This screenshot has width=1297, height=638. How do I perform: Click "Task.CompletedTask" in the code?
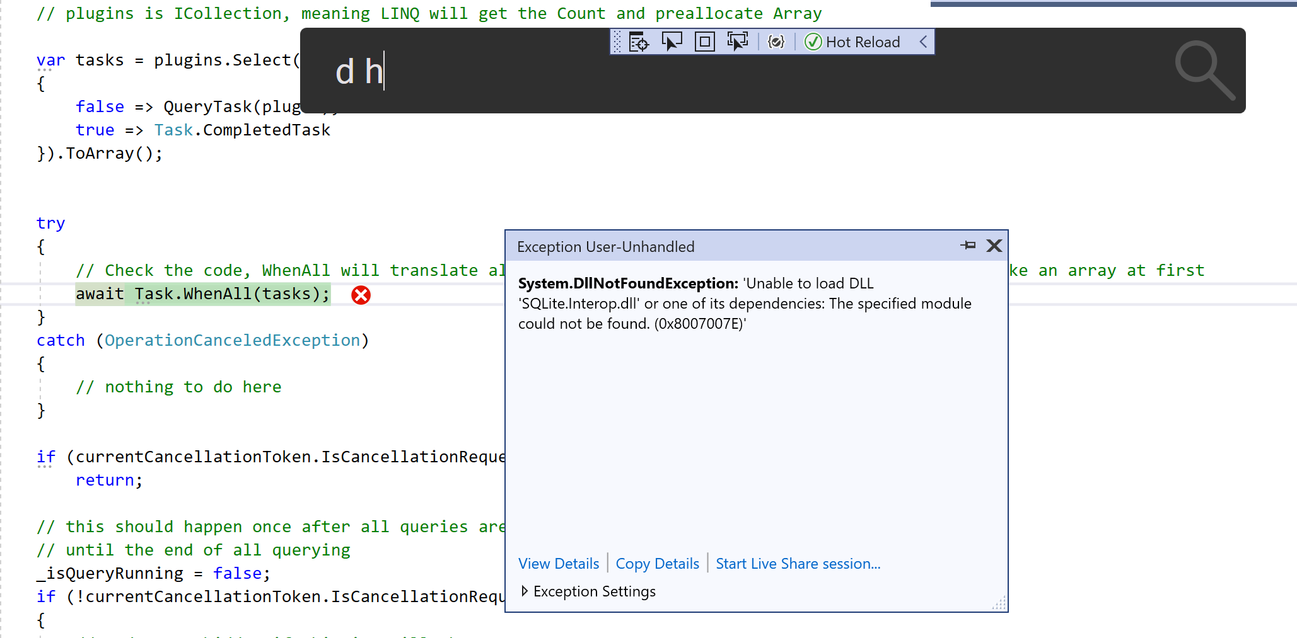[x=242, y=130]
